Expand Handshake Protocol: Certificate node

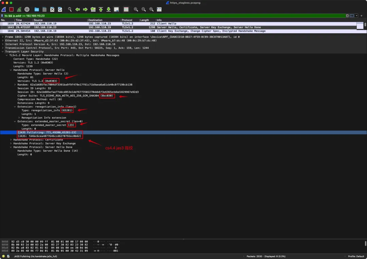pos(11,140)
